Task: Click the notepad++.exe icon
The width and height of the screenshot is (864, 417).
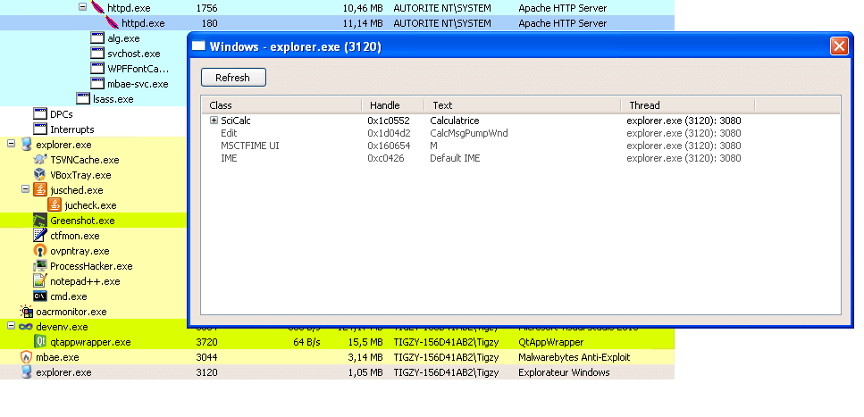Action: [40, 281]
